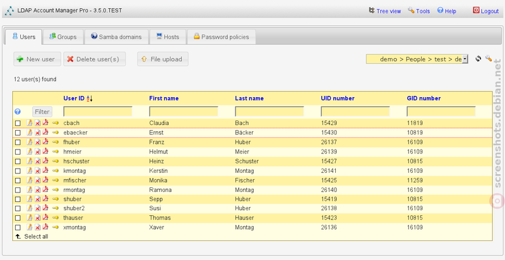Focus the User ID filter field
Viewport: 505px width, 260px height.
pos(98,111)
